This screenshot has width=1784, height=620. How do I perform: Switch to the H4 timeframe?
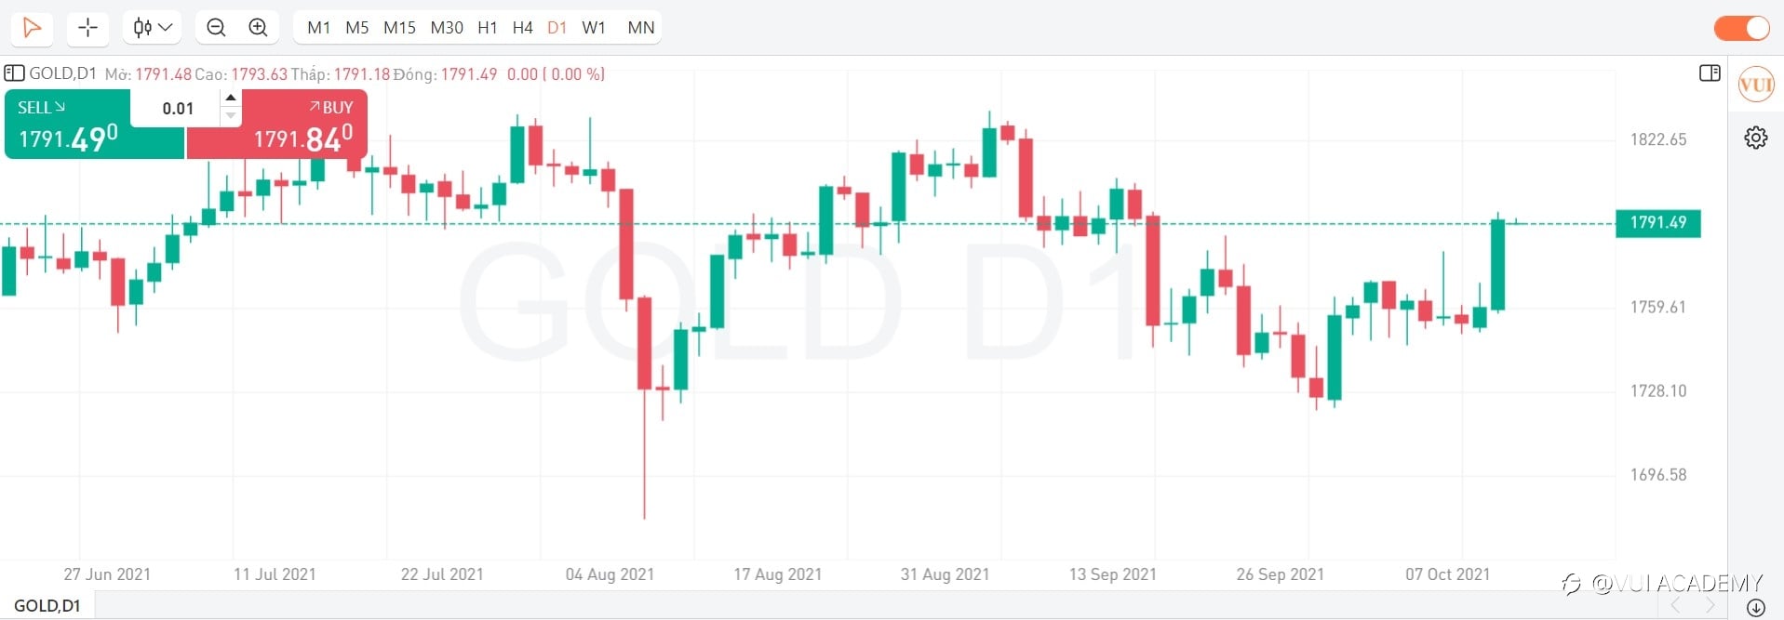click(522, 28)
